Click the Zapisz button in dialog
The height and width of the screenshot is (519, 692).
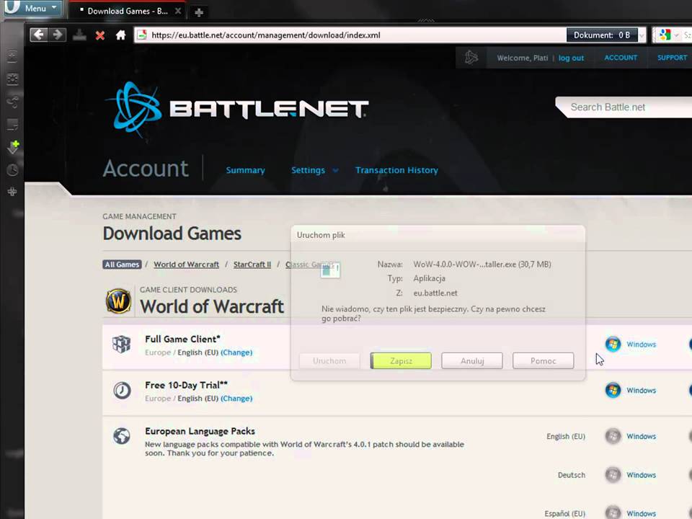pyautogui.click(x=401, y=360)
